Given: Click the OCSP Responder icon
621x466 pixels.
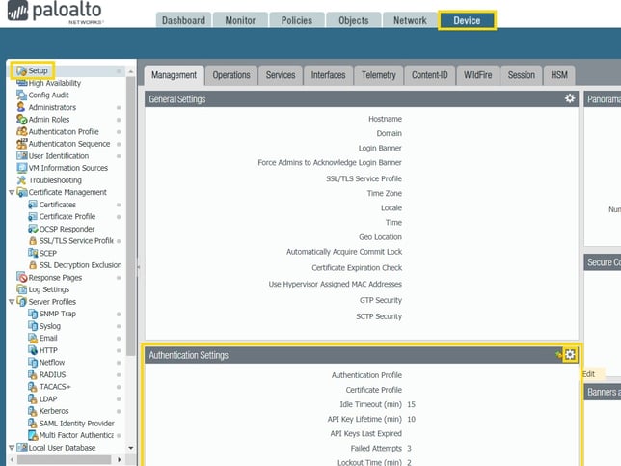Looking at the screenshot, I should [33, 229].
